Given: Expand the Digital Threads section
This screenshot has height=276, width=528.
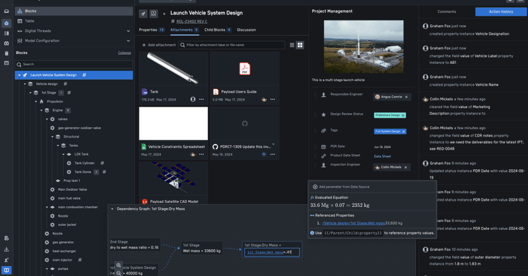Looking at the screenshot, I should [x=128, y=31].
